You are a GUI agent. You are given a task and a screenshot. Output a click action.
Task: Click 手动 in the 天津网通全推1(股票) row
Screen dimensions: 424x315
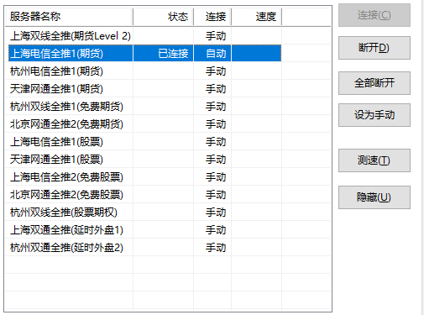(216, 160)
